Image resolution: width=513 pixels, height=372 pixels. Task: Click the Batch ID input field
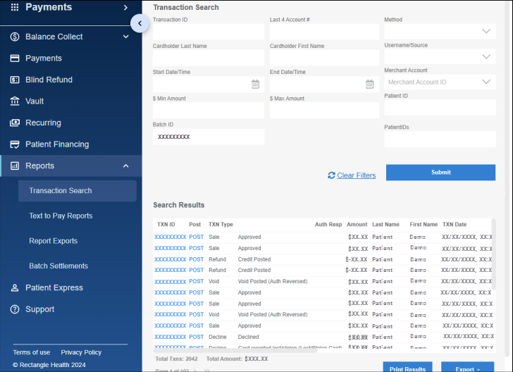[x=209, y=137]
